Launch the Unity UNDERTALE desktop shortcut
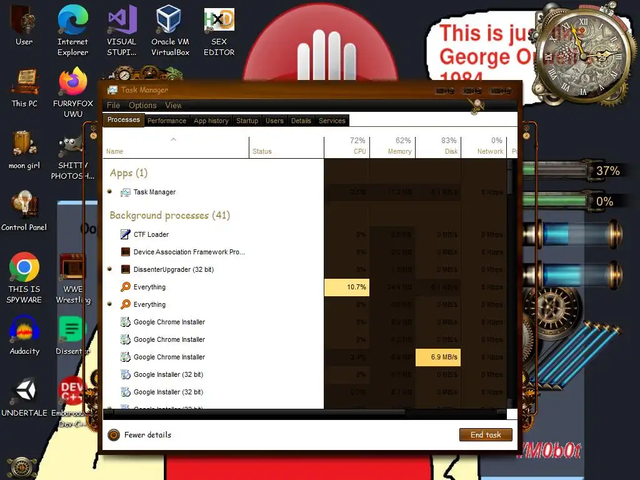 24,397
